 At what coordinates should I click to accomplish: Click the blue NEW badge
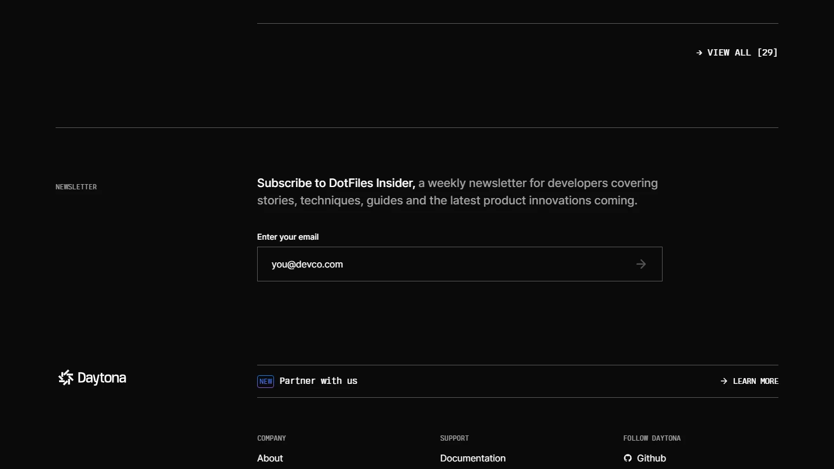pyautogui.click(x=266, y=381)
